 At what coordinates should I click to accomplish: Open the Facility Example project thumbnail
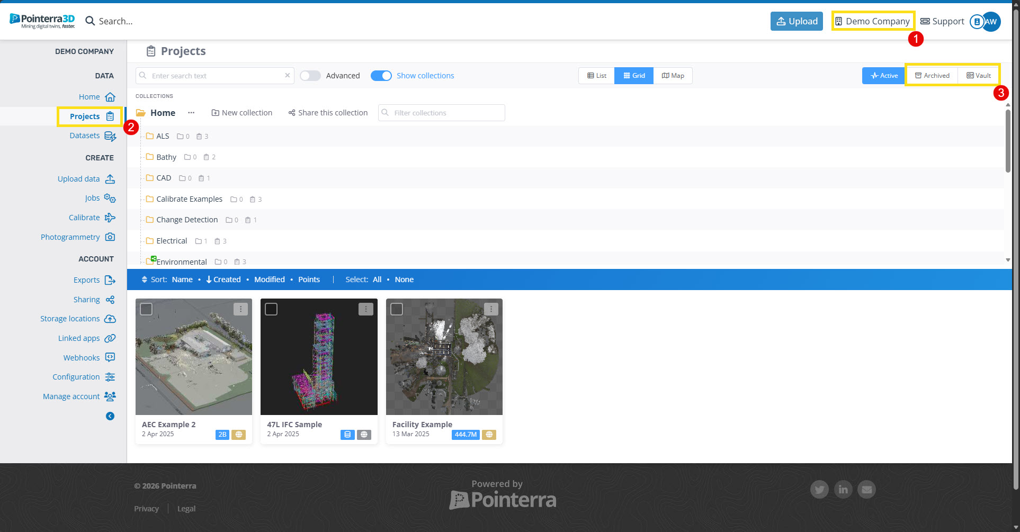444,357
